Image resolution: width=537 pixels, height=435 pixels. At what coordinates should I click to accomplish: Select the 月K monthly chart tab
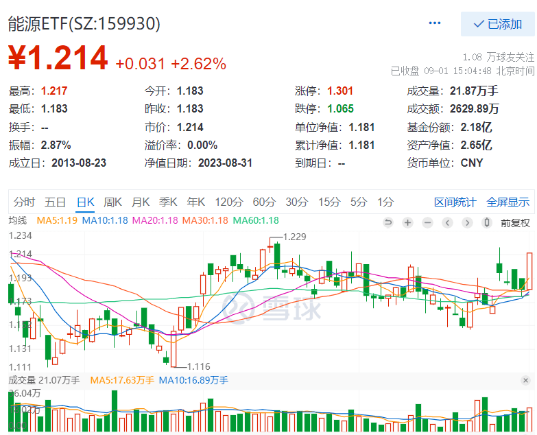[141, 202]
